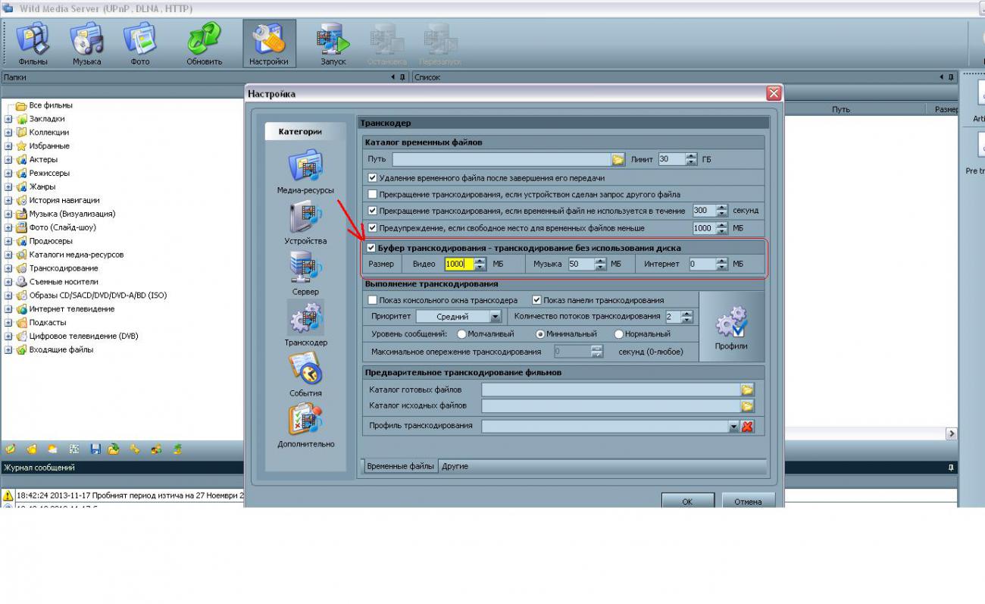Expand the Коллекции tree node
The height and width of the screenshot is (604, 985).
point(8,133)
